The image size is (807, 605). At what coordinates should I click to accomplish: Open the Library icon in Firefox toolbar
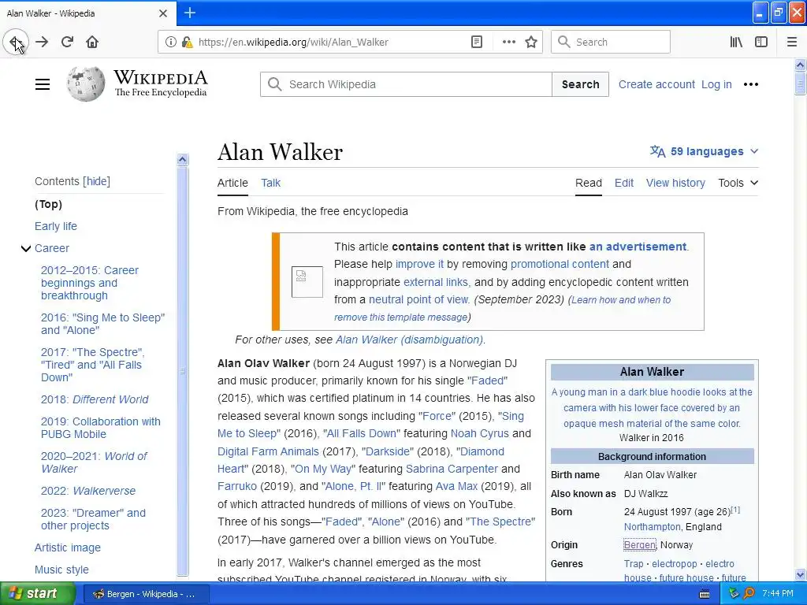tap(736, 43)
